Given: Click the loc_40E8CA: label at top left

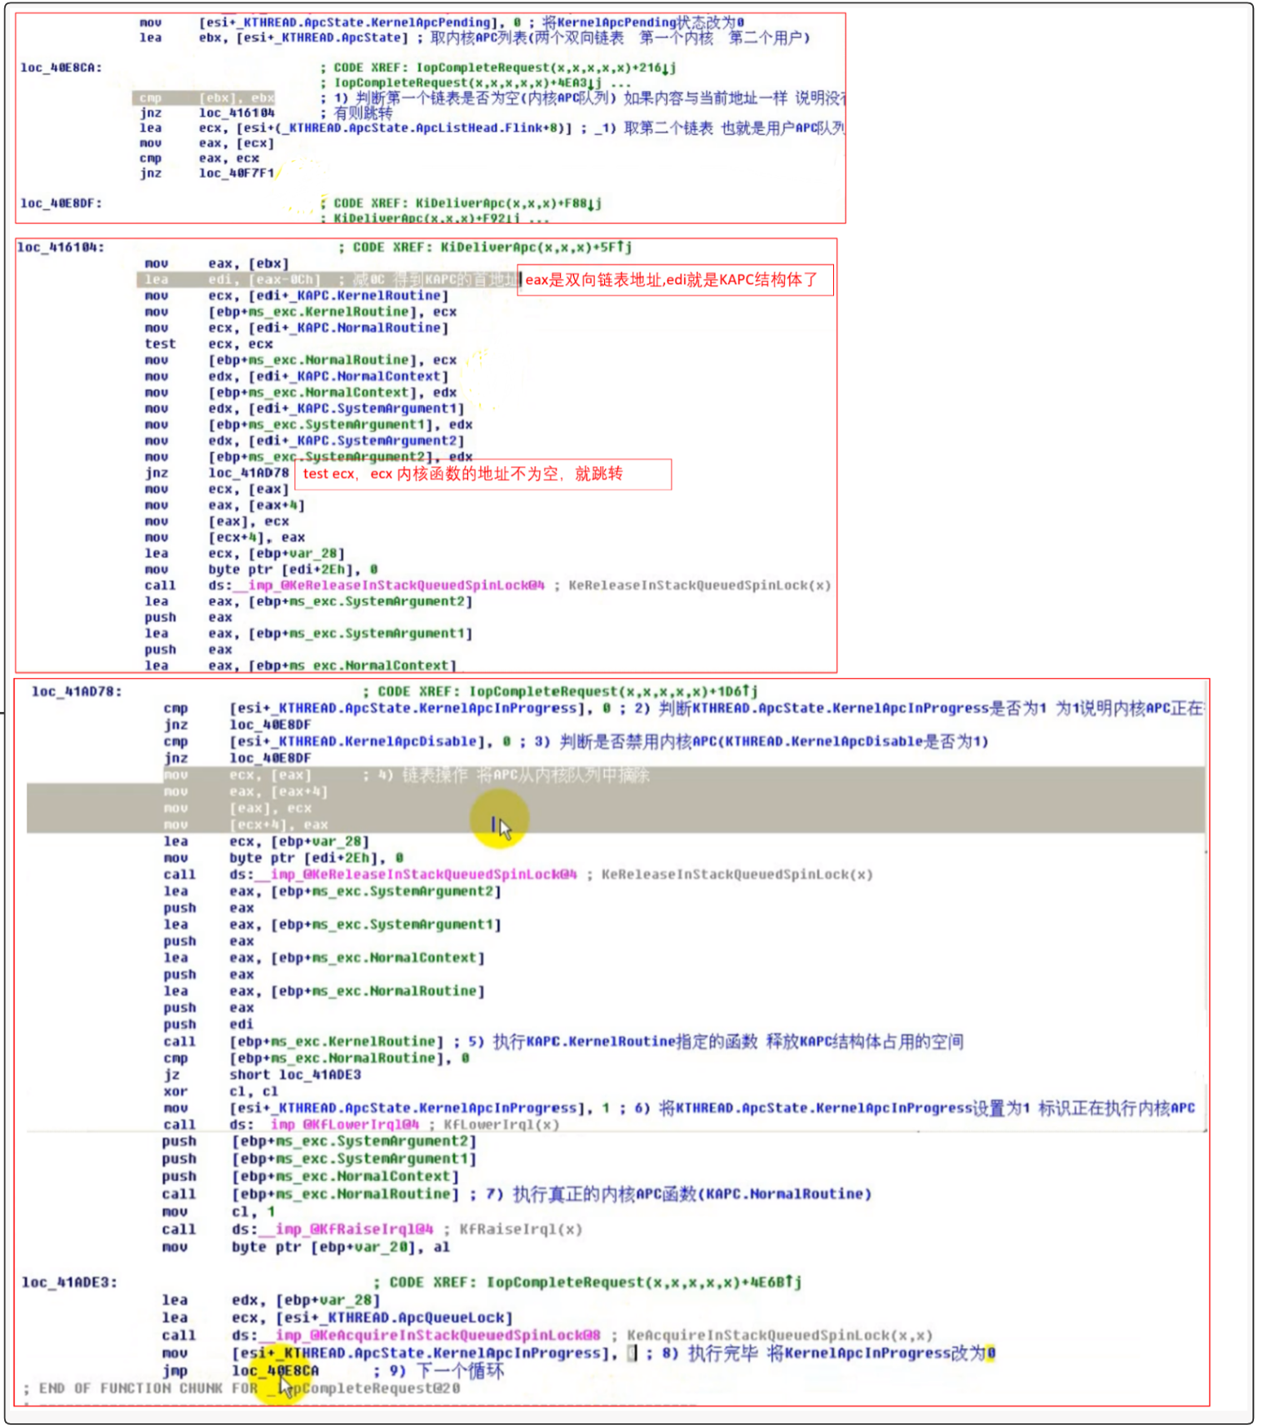Looking at the screenshot, I should pyautogui.click(x=61, y=68).
